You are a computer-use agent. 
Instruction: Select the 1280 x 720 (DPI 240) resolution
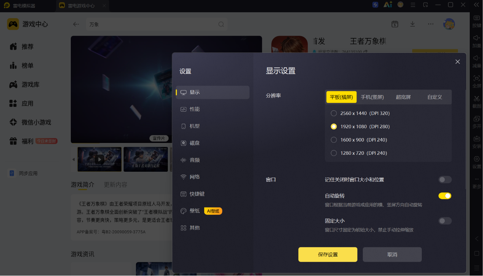(x=359, y=153)
